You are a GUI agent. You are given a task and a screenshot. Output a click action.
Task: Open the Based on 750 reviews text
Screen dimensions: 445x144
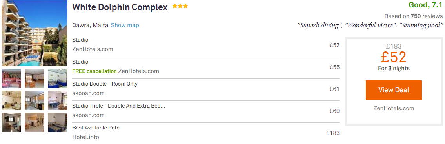pos(414,16)
